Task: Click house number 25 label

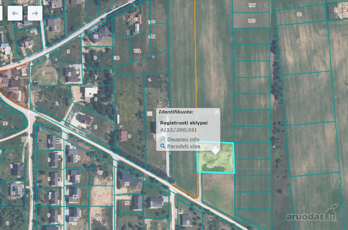Action: click(78, 158)
